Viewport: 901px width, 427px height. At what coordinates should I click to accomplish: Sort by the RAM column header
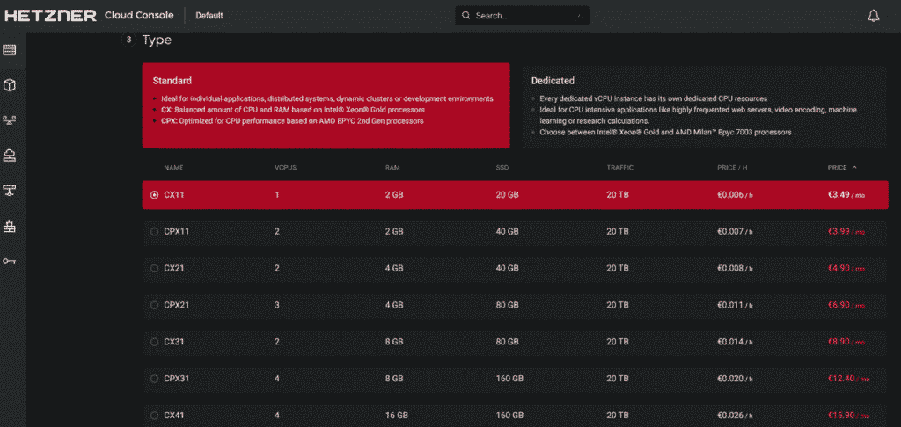pos(392,168)
